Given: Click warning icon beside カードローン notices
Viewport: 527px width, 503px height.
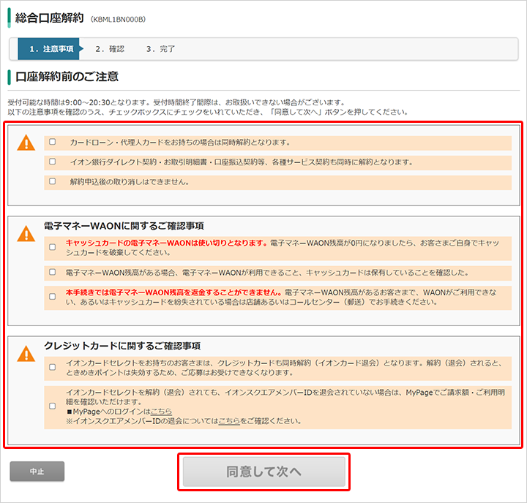Looking at the screenshot, I should [26, 143].
